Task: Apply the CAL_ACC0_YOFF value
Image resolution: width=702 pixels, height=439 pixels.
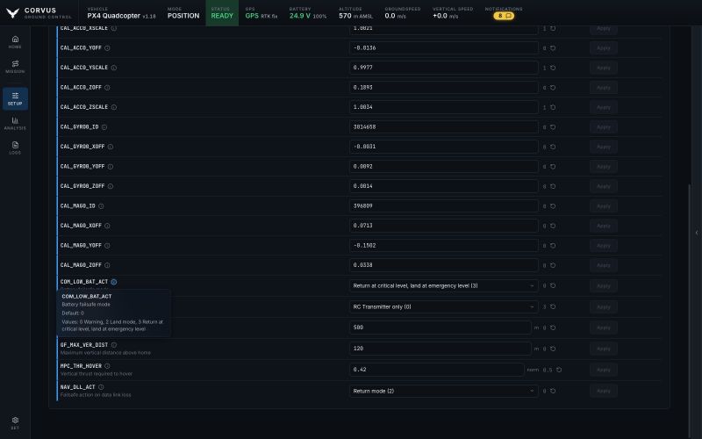Action: pos(604,48)
